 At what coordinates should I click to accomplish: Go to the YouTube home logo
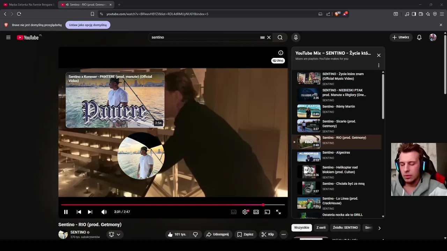(28, 37)
